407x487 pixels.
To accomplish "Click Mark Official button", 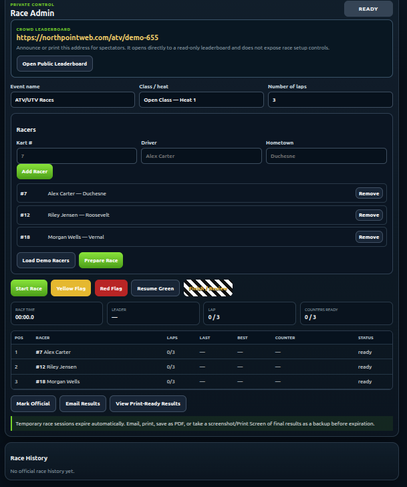I will (33, 404).
